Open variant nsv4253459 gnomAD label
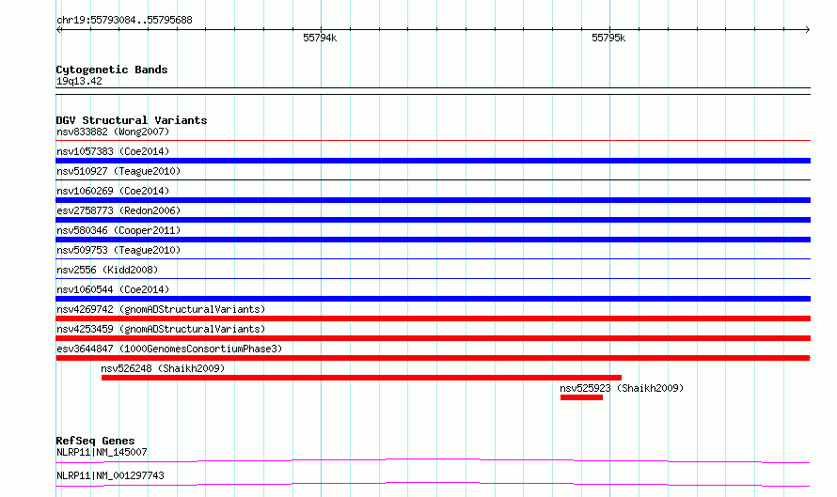Viewport: 837px width, 497px height. pos(161,329)
